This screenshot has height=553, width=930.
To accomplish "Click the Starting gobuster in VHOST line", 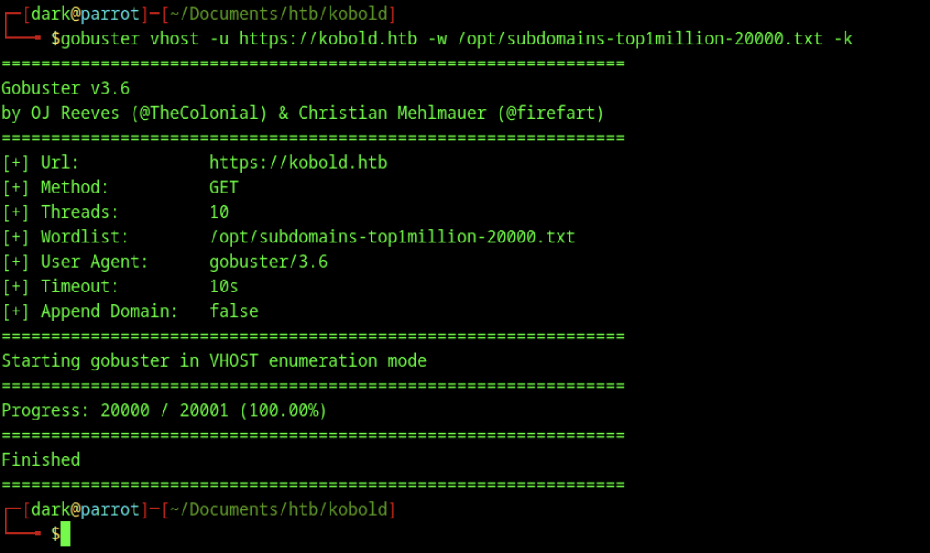I will [214, 361].
